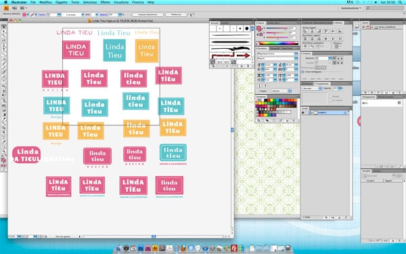
Task: Select the Selection arrow tool in toolbox
Action: [3, 27]
